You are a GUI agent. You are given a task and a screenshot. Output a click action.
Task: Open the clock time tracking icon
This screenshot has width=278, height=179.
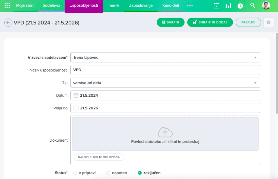point(240,6)
